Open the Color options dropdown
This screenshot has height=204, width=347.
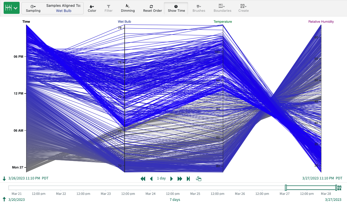(x=92, y=8)
